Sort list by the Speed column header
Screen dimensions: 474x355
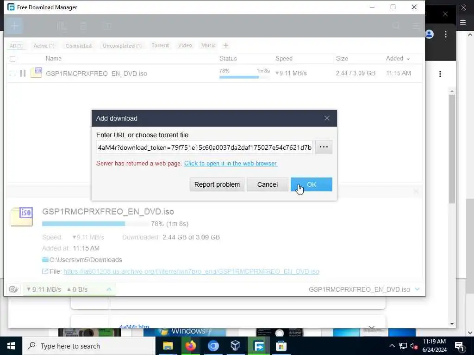coord(284,59)
